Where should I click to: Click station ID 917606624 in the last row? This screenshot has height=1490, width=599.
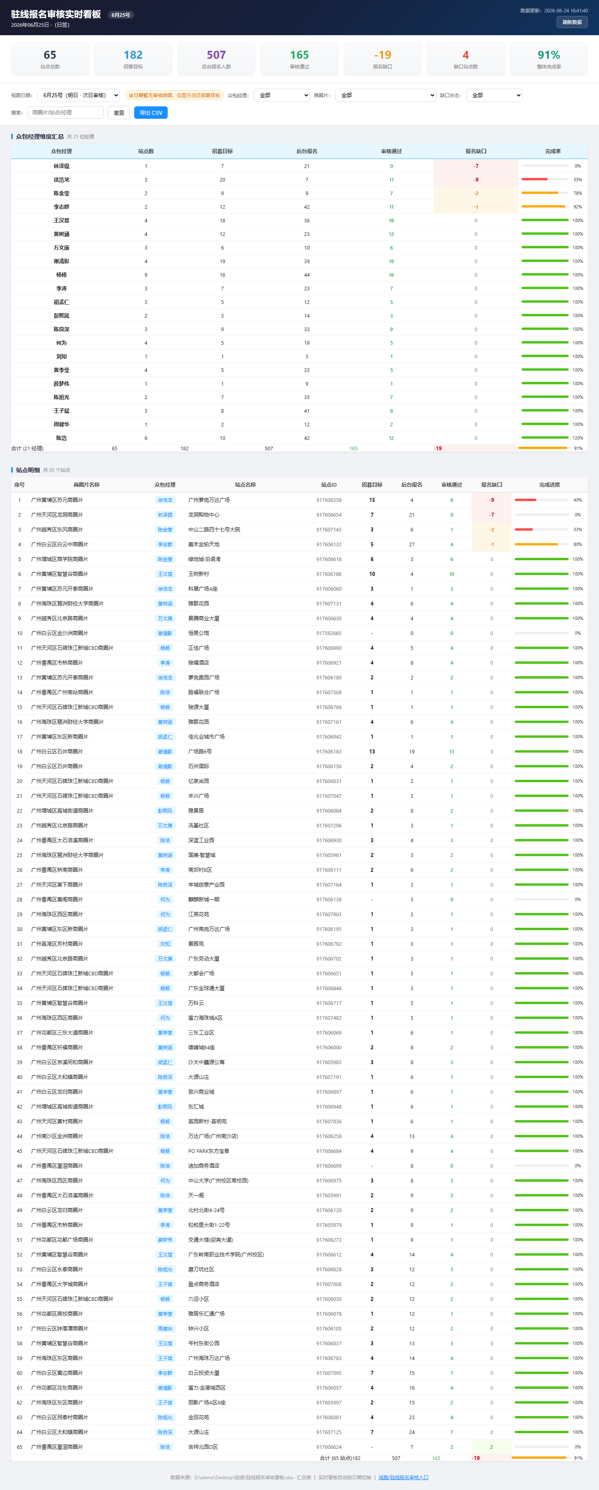[329, 1447]
